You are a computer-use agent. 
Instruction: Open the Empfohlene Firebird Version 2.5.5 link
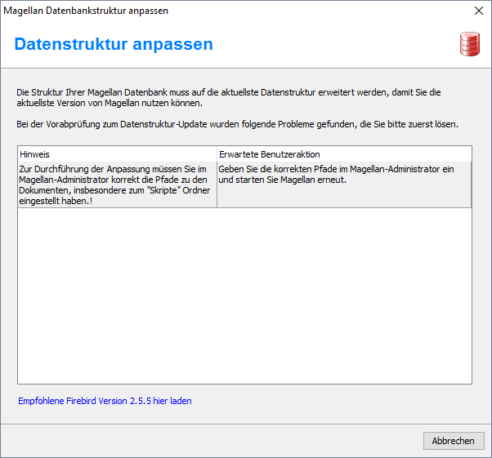coord(105,401)
